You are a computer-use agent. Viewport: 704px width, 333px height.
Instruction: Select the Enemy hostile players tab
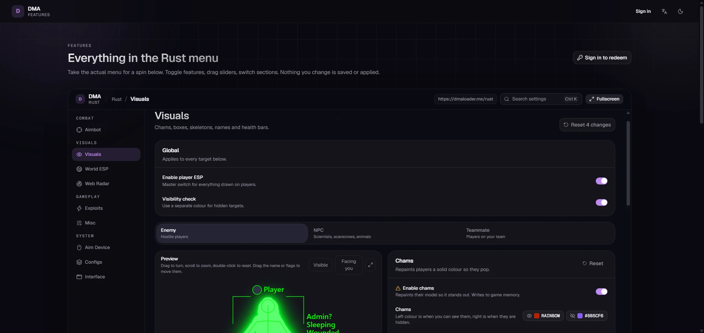click(x=232, y=233)
